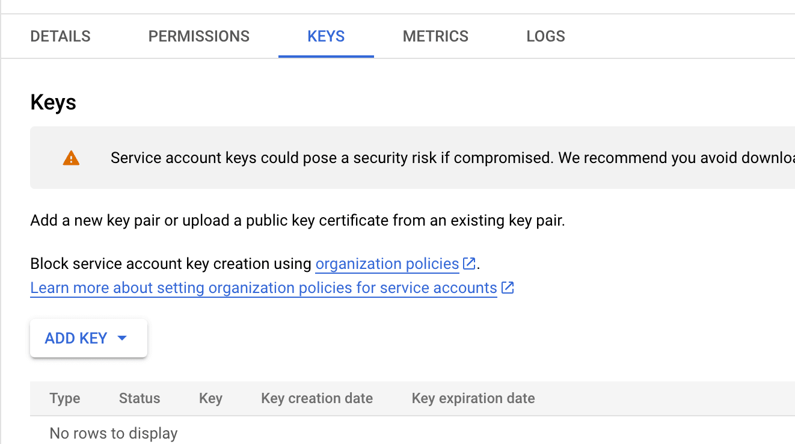Go to the METRICS tab

click(x=435, y=36)
